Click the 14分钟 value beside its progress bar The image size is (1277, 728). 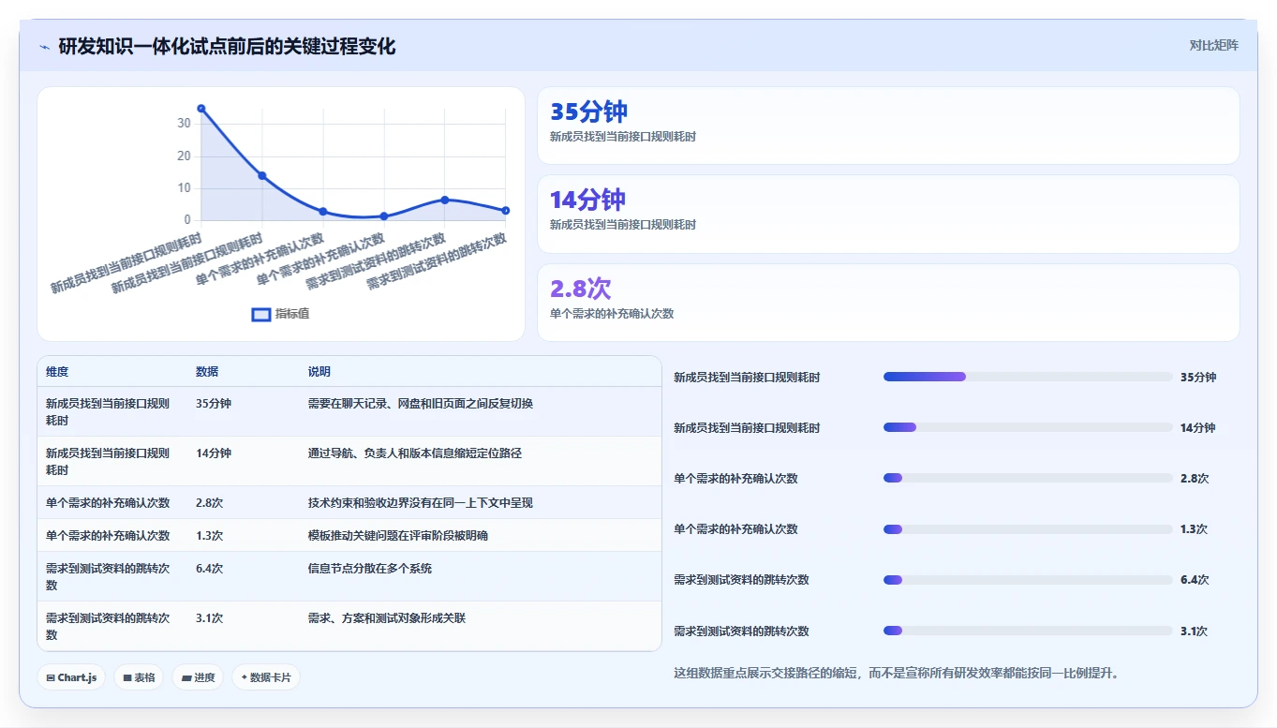coord(1198,428)
